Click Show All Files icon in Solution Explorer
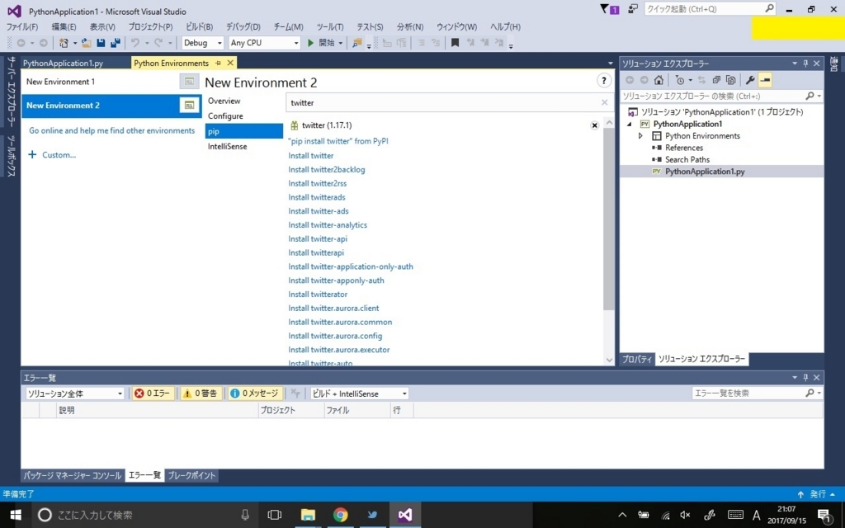 (x=731, y=80)
